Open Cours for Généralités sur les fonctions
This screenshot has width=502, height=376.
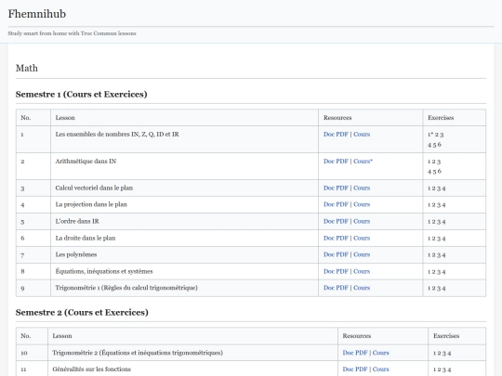pyautogui.click(x=380, y=369)
